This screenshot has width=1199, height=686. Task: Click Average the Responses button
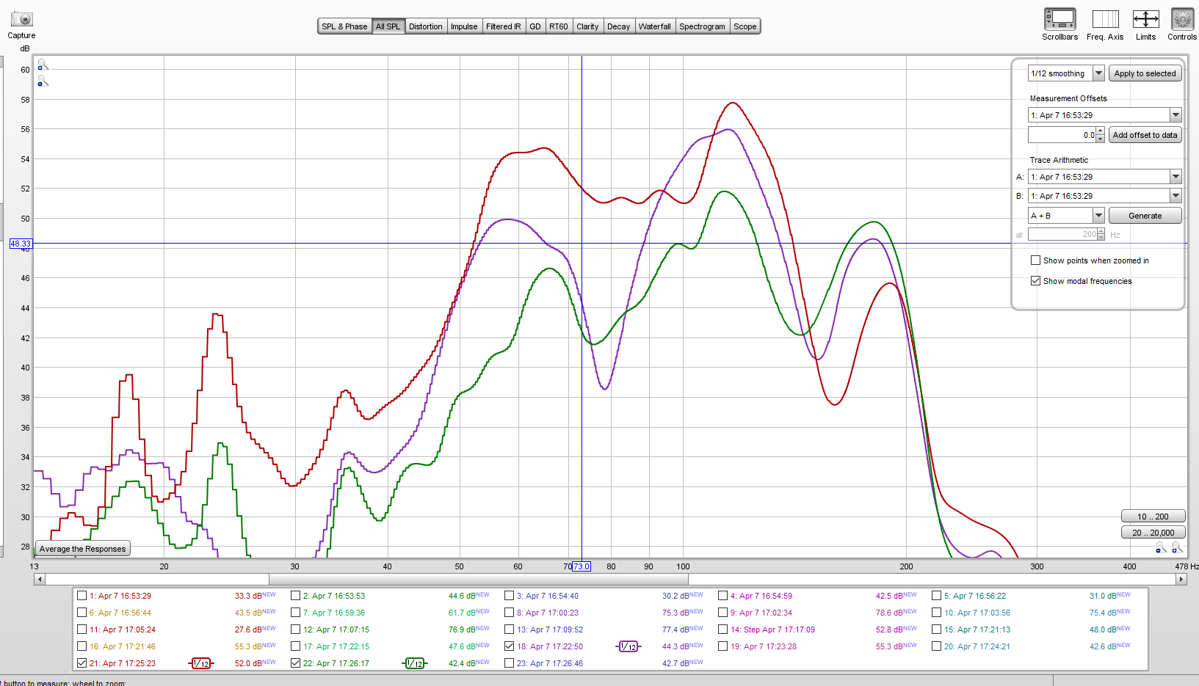point(83,549)
